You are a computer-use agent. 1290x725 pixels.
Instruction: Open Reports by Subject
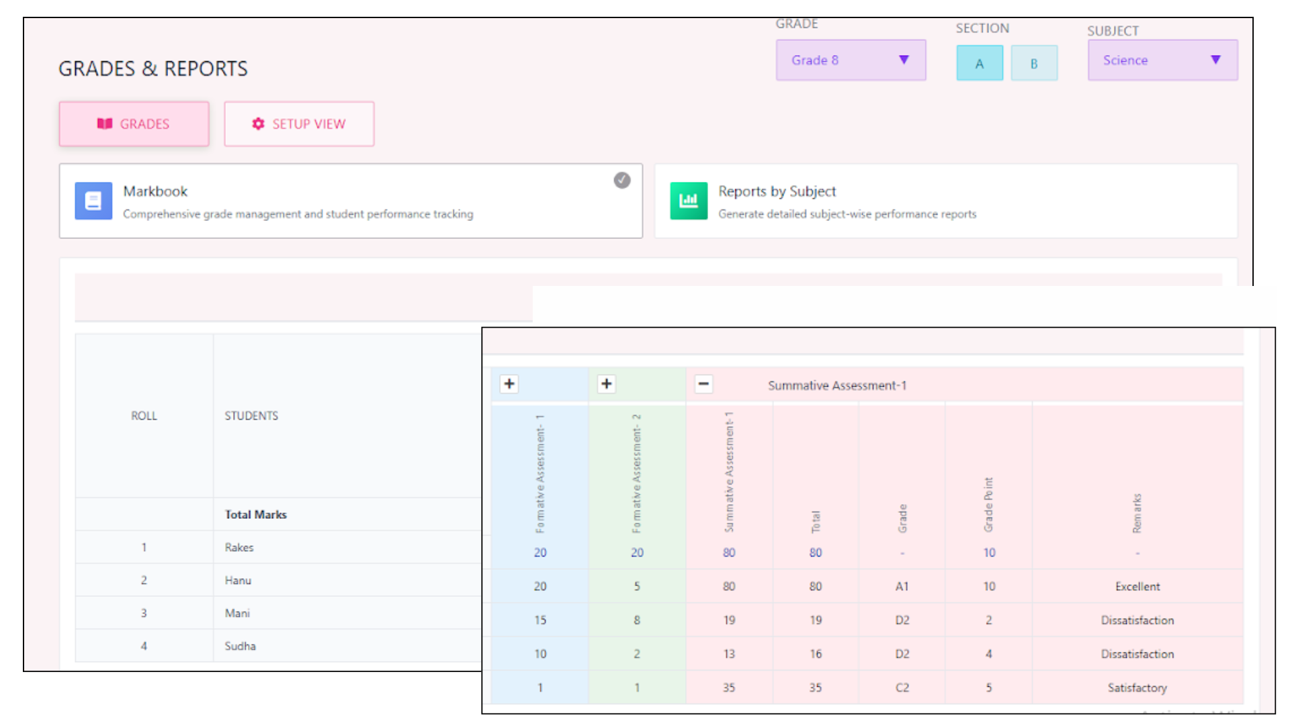point(945,201)
